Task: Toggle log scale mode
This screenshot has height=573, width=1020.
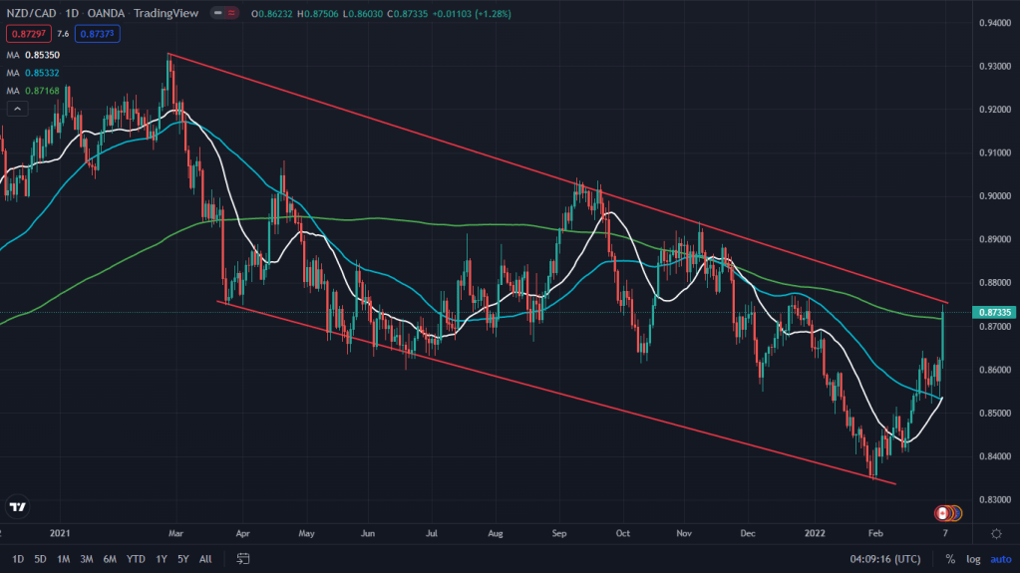Action: coord(973,559)
